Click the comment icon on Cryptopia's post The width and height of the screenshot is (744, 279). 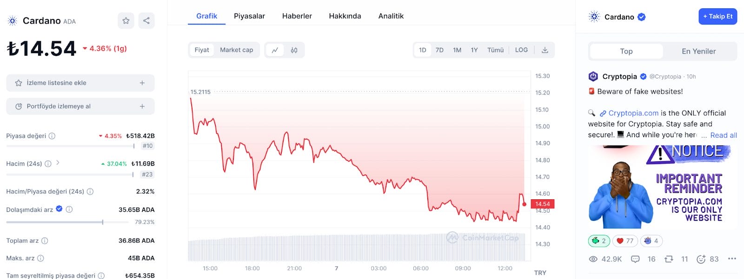click(635, 259)
